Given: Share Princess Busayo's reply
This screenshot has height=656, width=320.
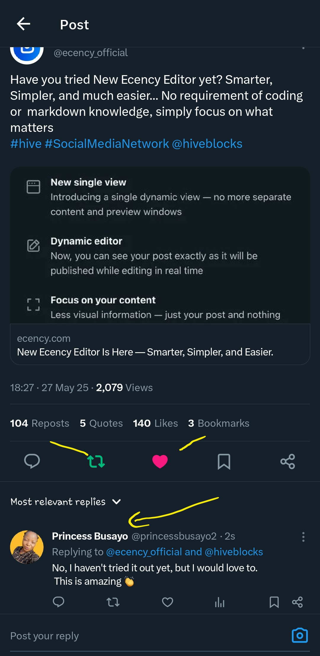Looking at the screenshot, I should 297,602.
